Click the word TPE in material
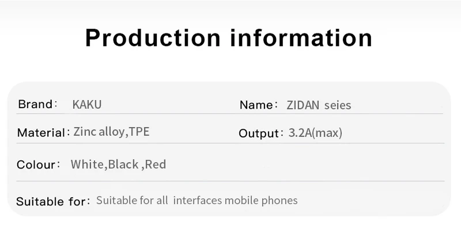 click(139, 132)
